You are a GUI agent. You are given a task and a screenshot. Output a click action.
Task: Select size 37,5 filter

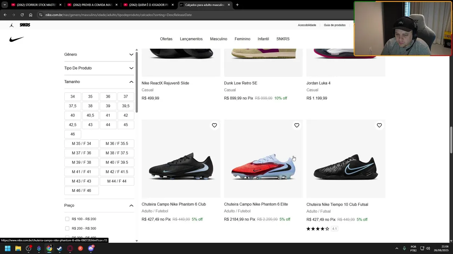73,106
